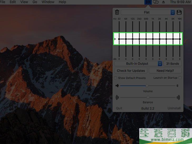Expand the Built-in Output device dropdown
The height and width of the screenshot is (144, 192).
click(138, 64)
